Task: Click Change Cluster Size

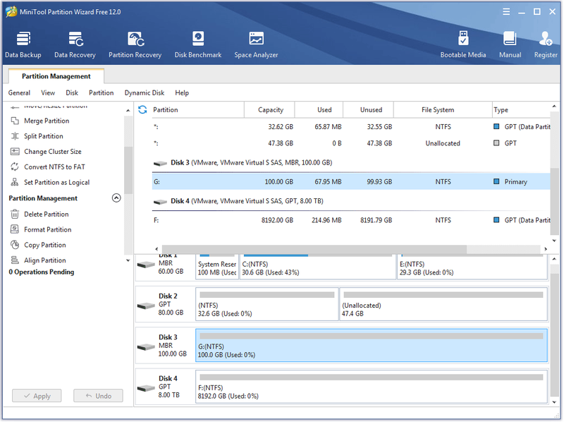Action: coord(52,152)
